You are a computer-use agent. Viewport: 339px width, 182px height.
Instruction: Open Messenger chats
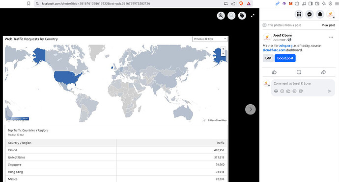pyautogui.click(x=310, y=14)
